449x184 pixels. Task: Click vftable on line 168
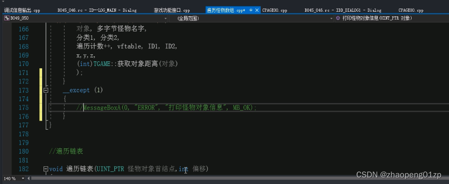point(129,46)
